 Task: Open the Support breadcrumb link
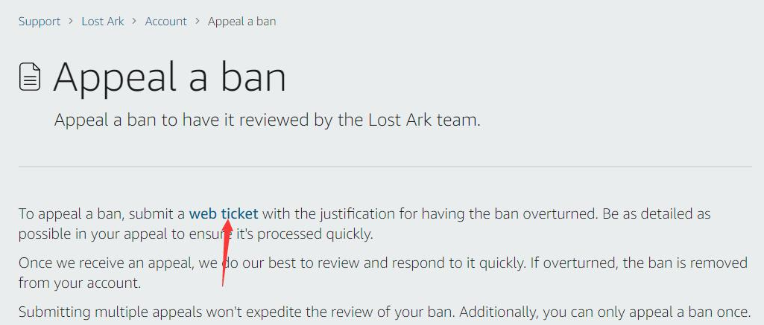coord(40,22)
